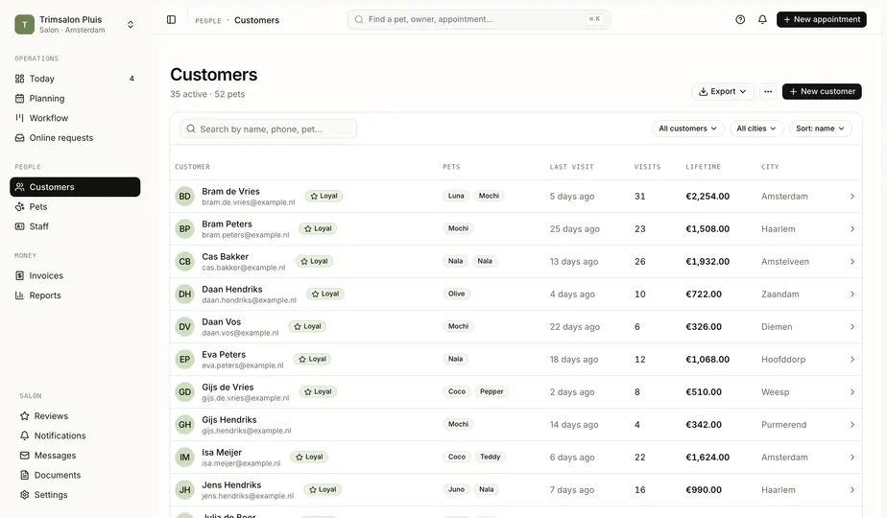Open Reviews in sidebar
The height and width of the screenshot is (518, 887).
pyautogui.click(x=75, y=416)
